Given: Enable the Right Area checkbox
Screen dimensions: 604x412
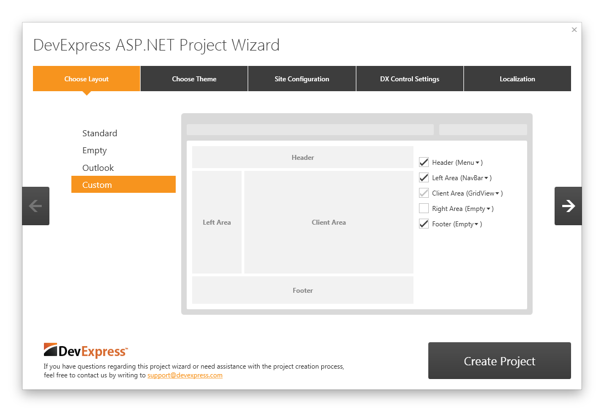Looking at the screenshot, I should point(424,208).
